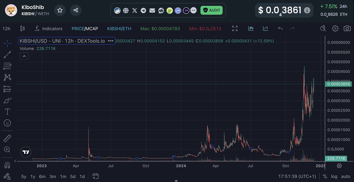Viewport: 354px width, 182px height.
Task: Show price info tooltip icon
Action: coord(307,11)
